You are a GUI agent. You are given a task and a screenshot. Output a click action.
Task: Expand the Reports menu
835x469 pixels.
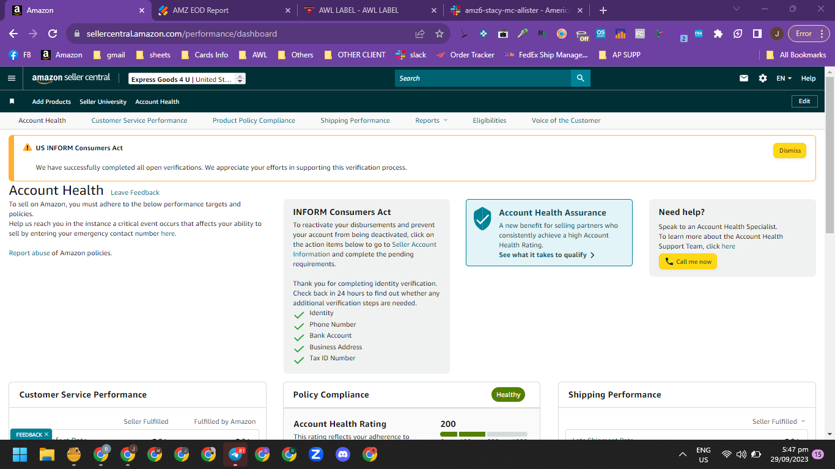[432, 120]
